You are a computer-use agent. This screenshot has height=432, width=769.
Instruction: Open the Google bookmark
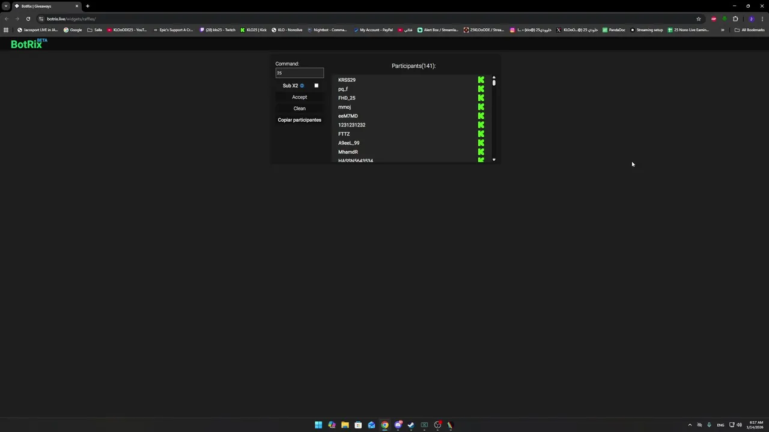(x=73, y=30)
